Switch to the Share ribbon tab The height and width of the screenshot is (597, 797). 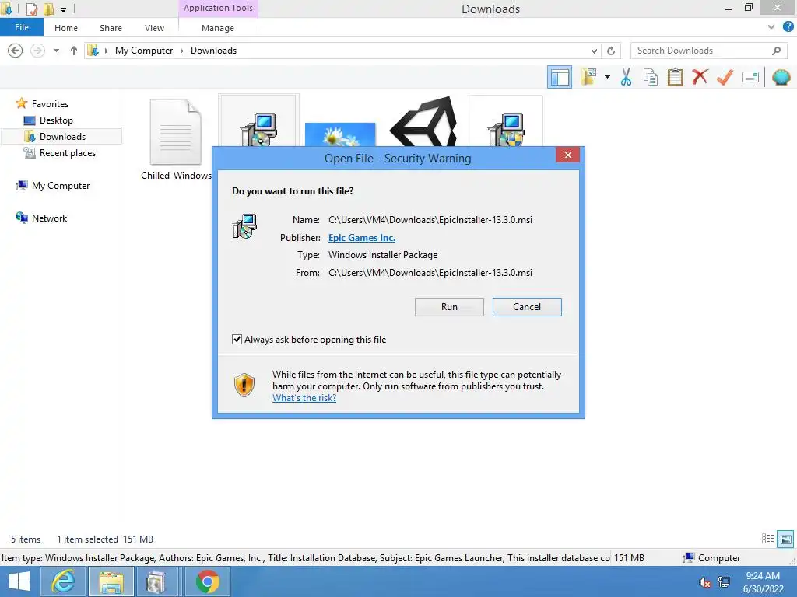tap(111, 28)
